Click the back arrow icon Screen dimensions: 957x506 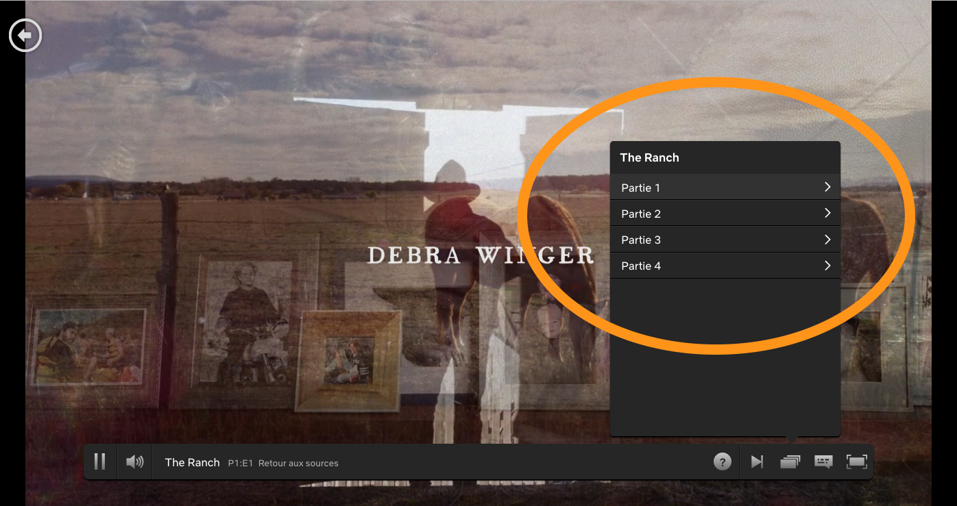tap(25, 36)
